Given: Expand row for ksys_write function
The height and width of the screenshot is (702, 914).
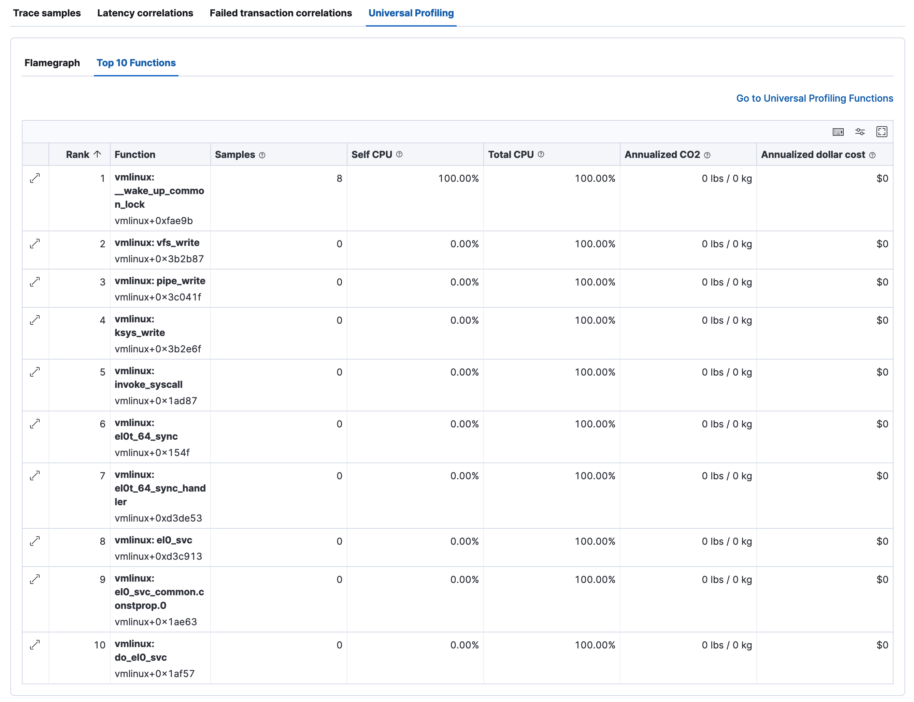Looking at the screenshot, I should click(x=35, y=320).
